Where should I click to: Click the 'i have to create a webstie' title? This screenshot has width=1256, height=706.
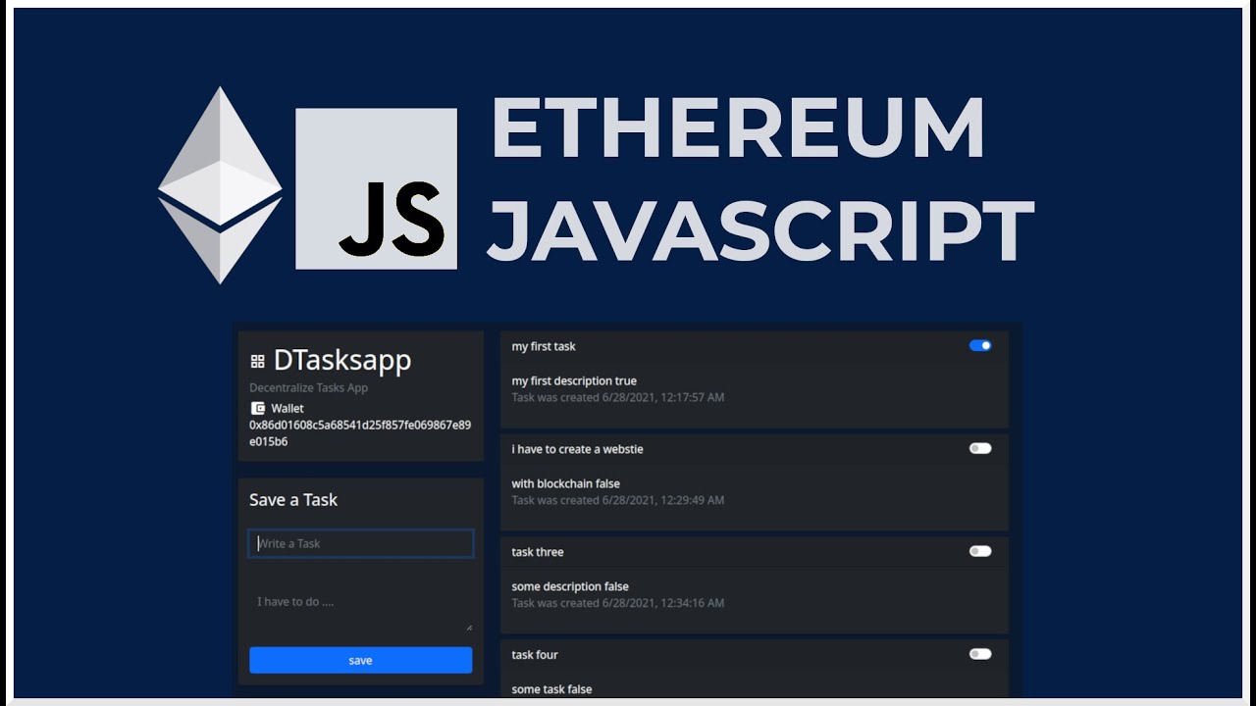coord(577,449)
